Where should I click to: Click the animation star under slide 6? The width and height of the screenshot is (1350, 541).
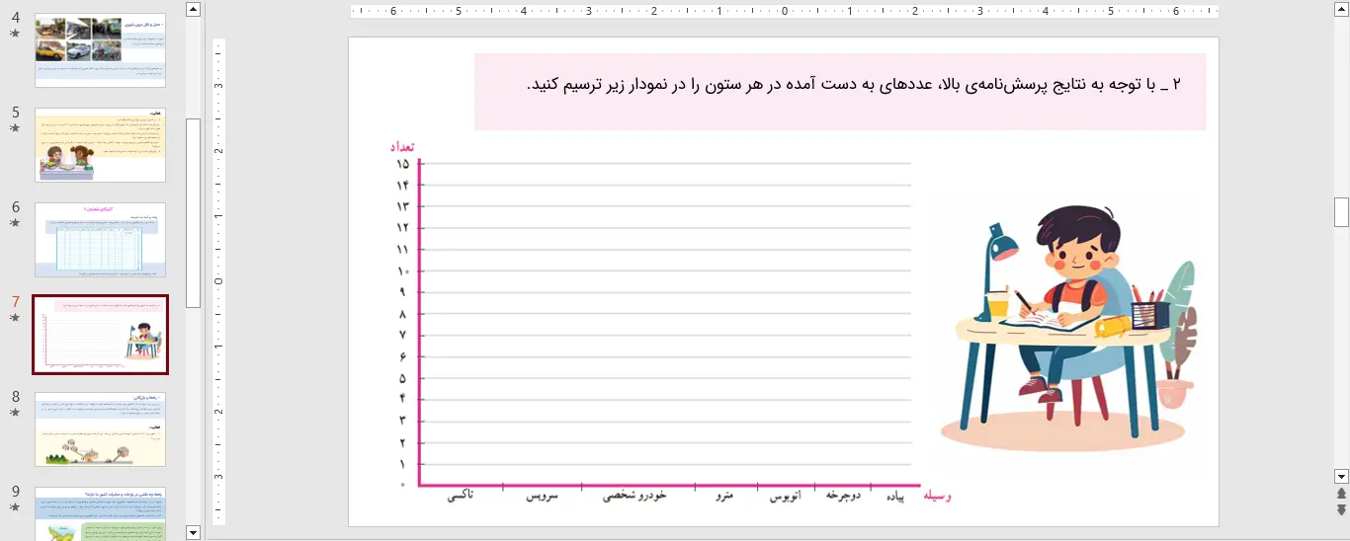15,223
